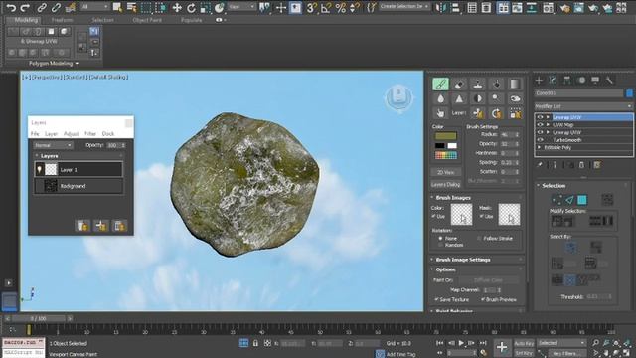Select the Smudge eye-shaped tool
The width and height of the screenshot is (636, 358).
click(515, 98)
